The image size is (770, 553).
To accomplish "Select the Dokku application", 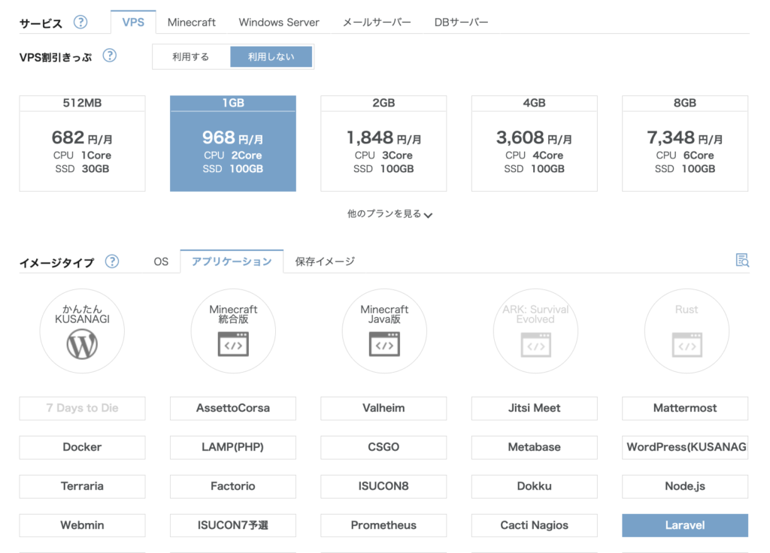I will coord(535,486).
